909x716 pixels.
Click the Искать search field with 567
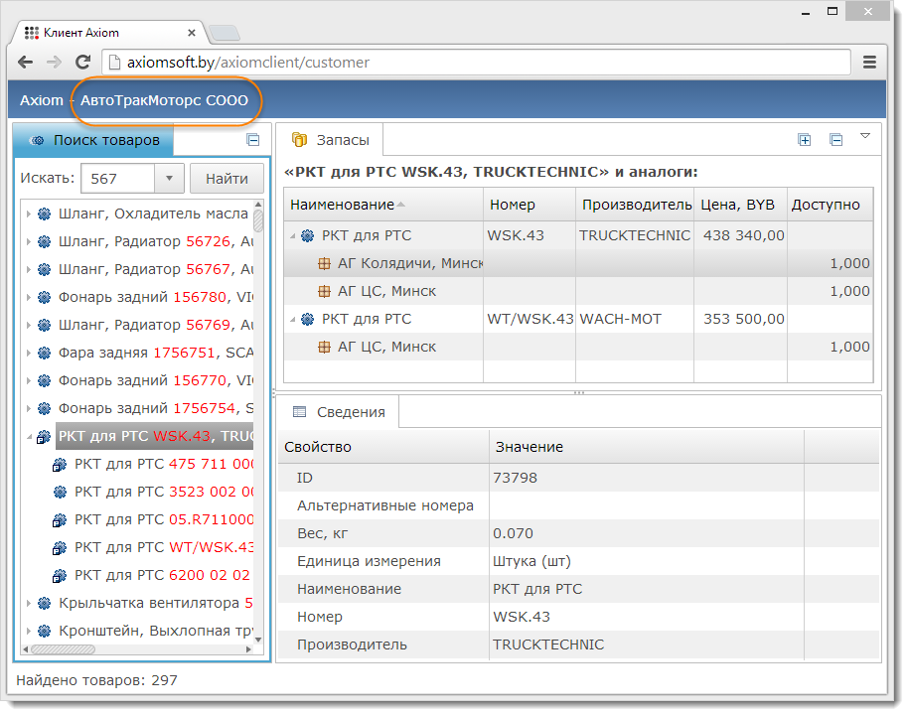pyautogui.click(x=117, y=179)
